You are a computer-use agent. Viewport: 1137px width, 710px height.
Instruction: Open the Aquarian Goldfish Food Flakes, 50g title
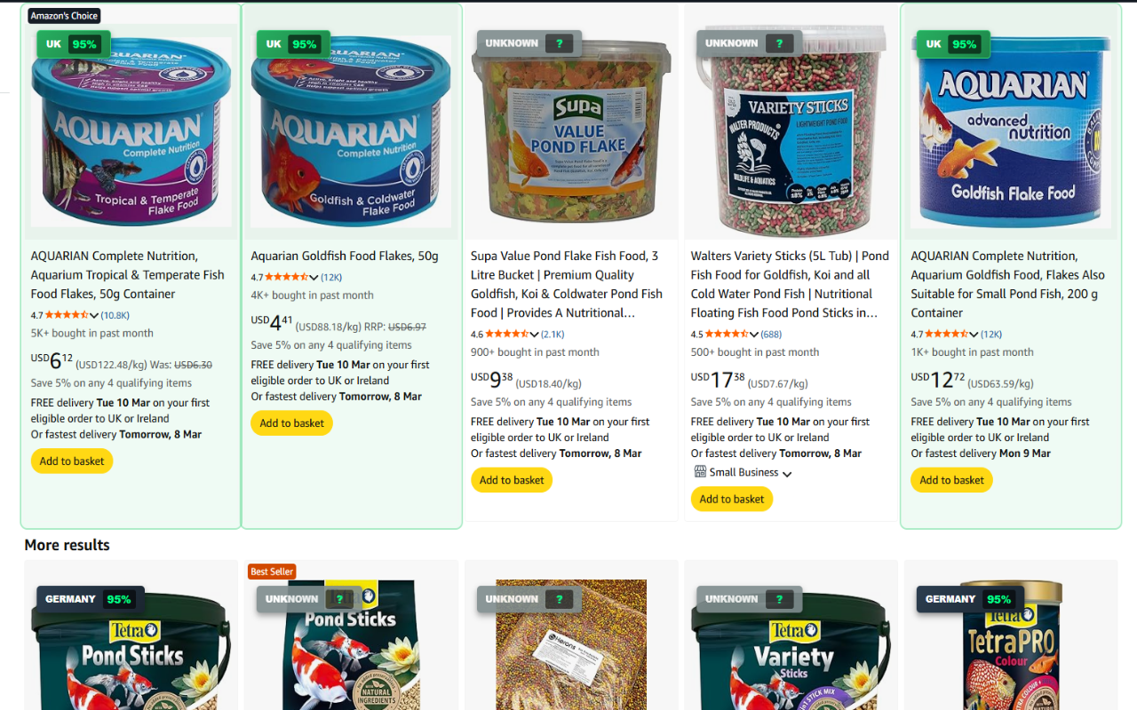[x=345, y=256]
